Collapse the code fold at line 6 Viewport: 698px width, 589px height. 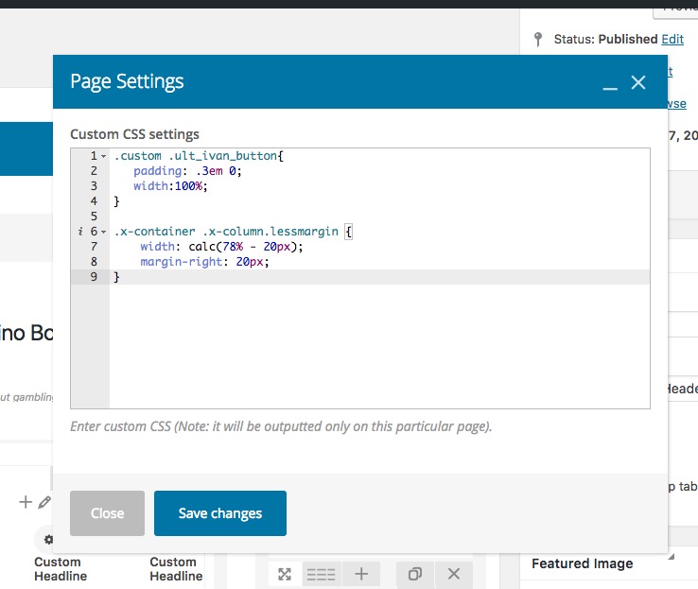pos(103,232)
